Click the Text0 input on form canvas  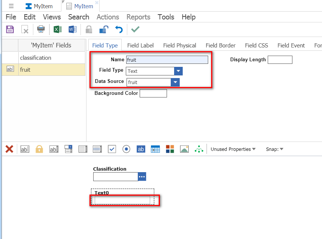122,200
